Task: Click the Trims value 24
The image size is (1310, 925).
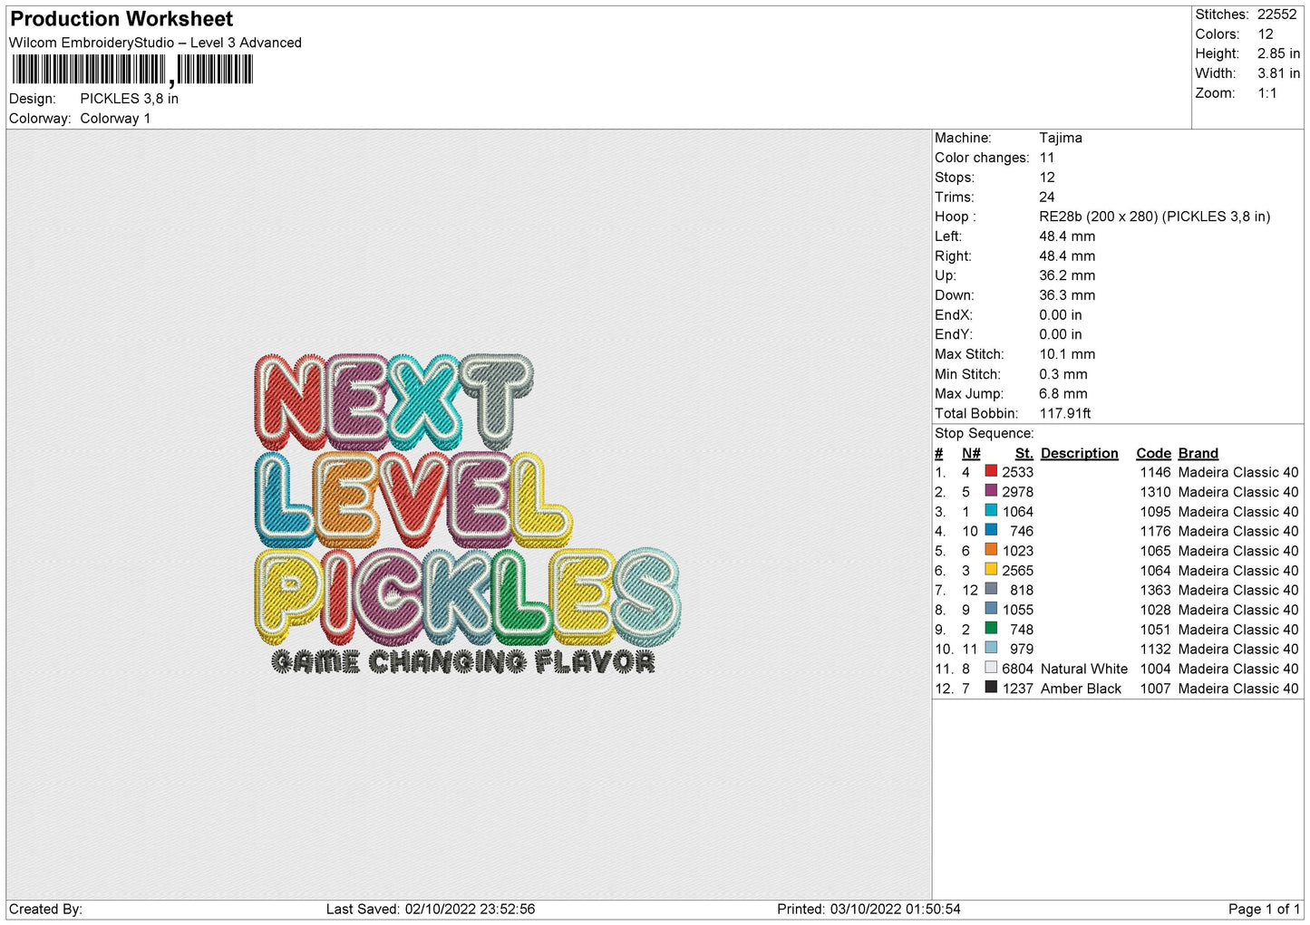Action: coord(1047,198)
